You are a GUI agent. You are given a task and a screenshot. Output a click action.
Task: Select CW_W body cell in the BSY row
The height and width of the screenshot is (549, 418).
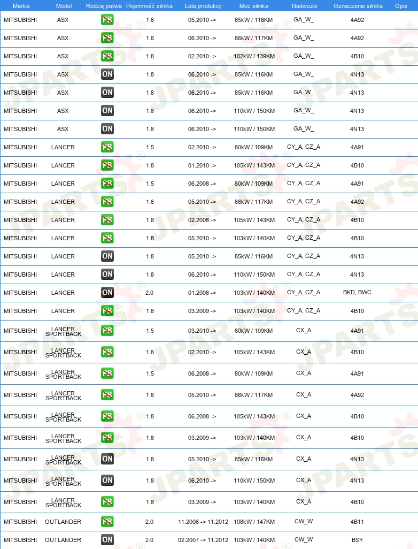304,539
